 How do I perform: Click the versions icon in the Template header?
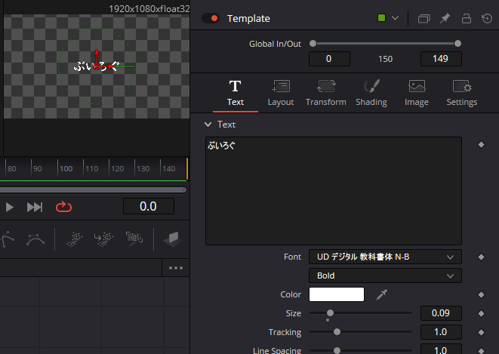tap(424, 18)
